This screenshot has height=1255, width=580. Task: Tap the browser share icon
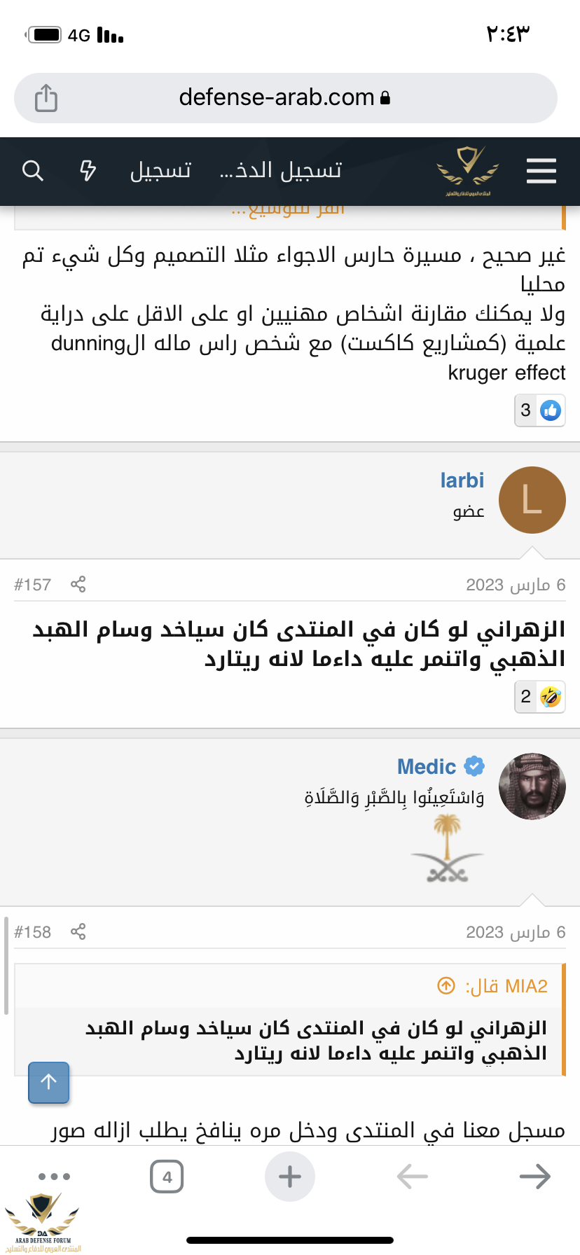click(46, 97)
